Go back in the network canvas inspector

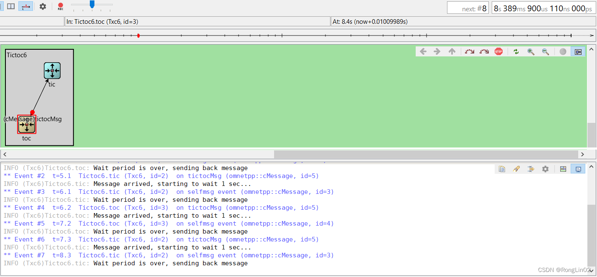coord(423,51)
